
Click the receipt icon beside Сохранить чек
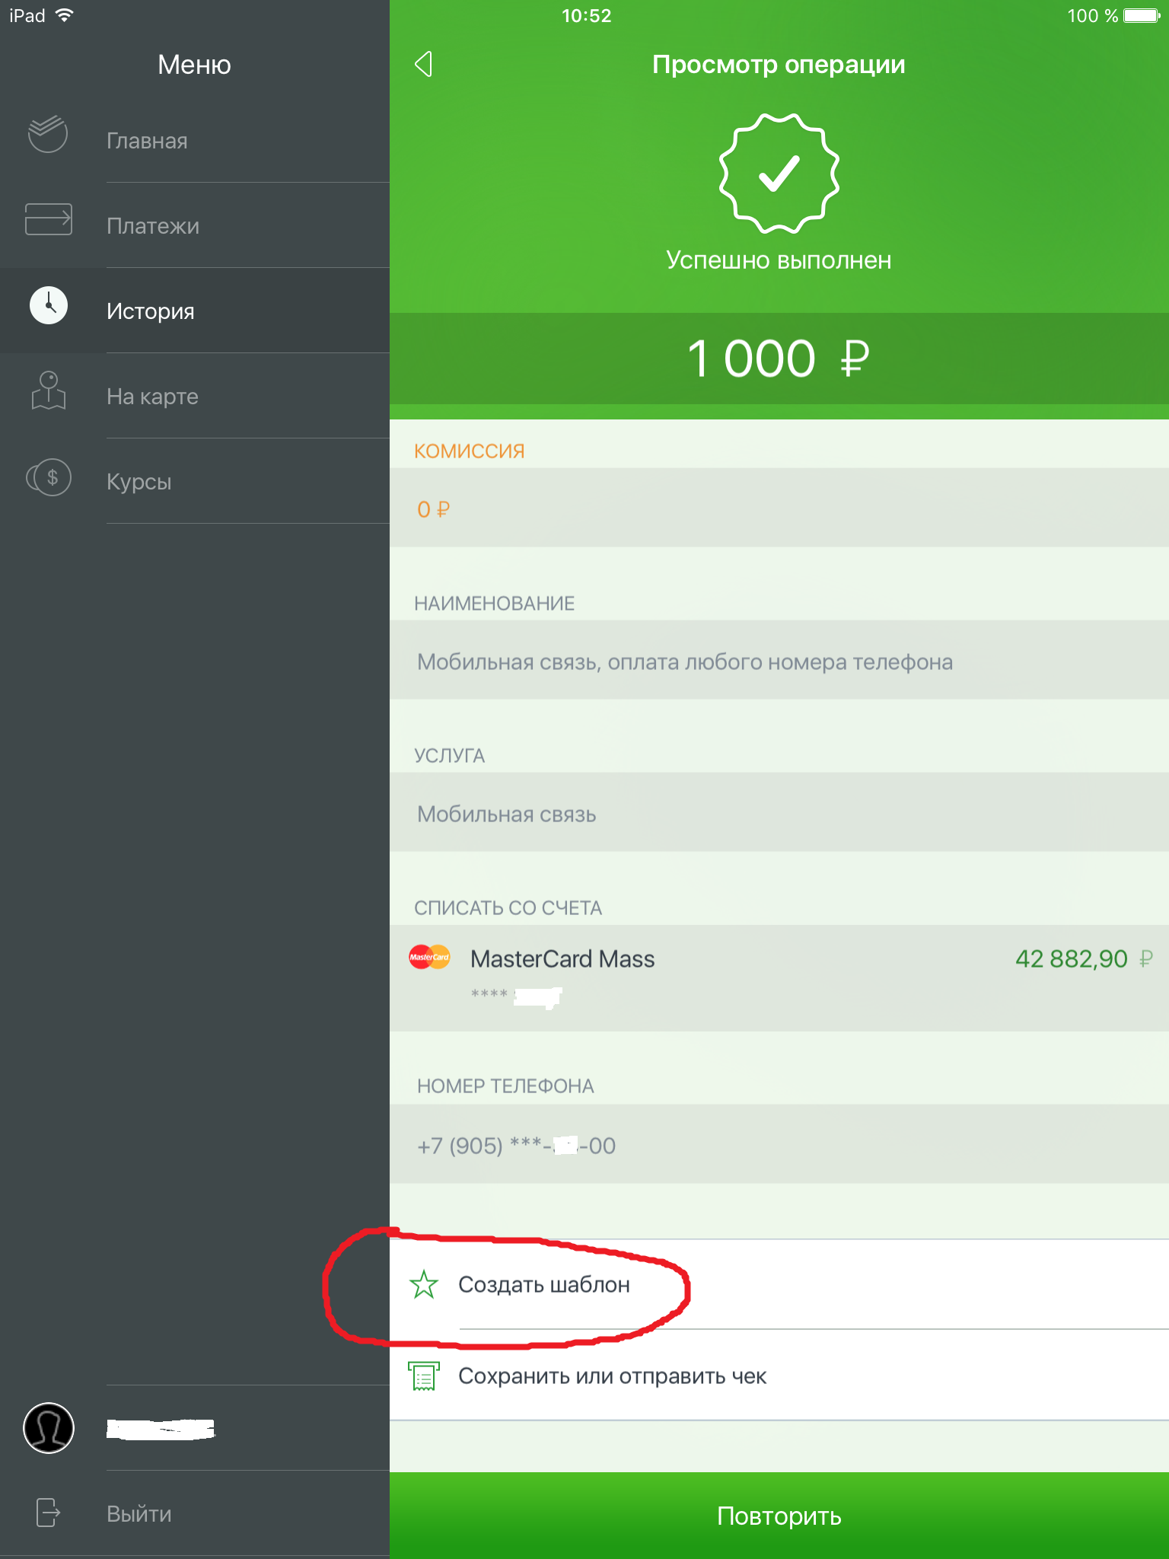click(x=424, y=1376)
